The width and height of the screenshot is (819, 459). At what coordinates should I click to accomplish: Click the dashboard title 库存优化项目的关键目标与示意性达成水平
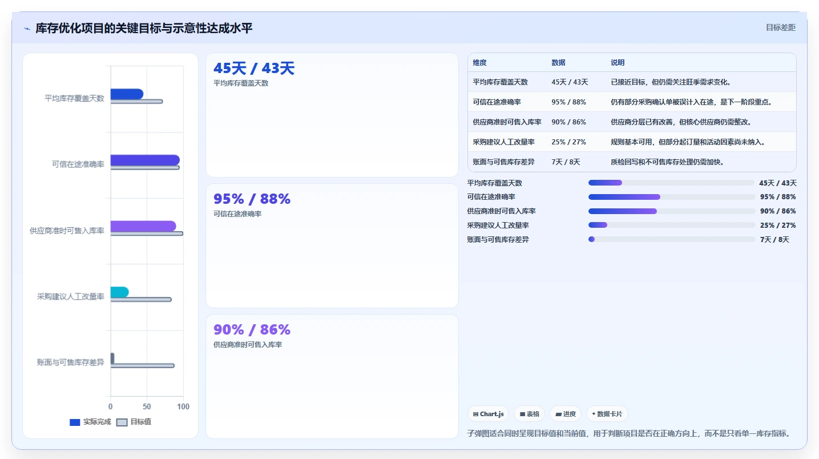[144, 28]
